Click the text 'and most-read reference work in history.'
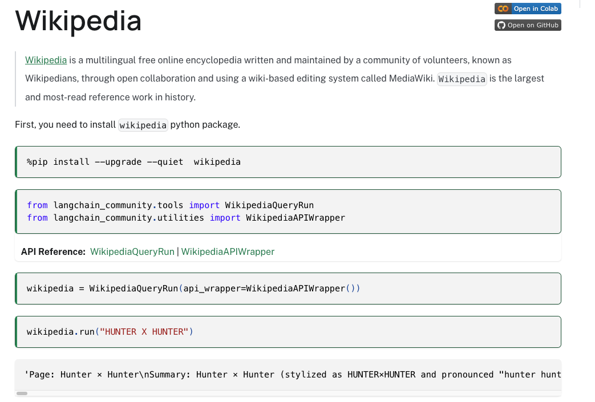This screenshot has height=402, width=595. (111, 97)
